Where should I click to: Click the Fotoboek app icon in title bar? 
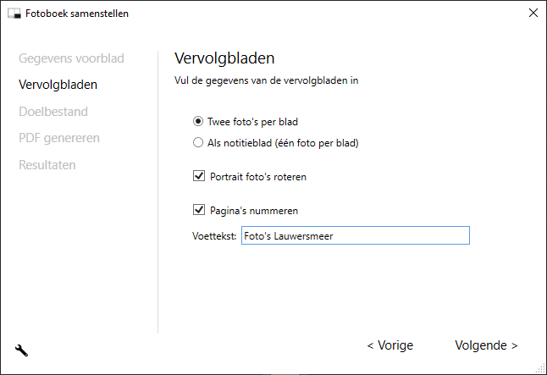click(x=14, y=14)
